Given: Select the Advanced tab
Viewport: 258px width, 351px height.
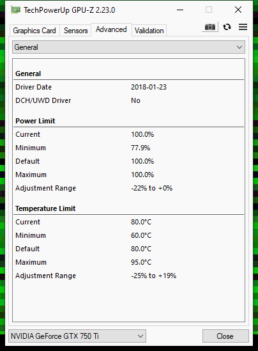Looking at the screenshot, I should click(x=111, y=29).
